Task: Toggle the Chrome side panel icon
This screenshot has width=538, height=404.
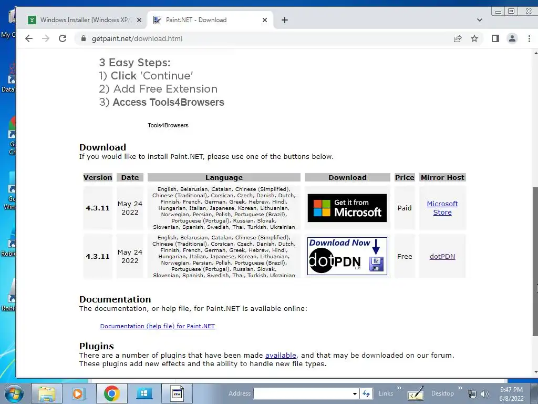Action: click(495, 38)
